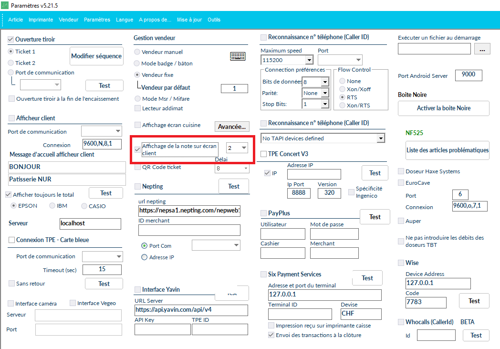Image resolution: width=500 pixels, height=349 pixels.
Task: Open the on-screen keyboard icon
Action: (238, 56)
